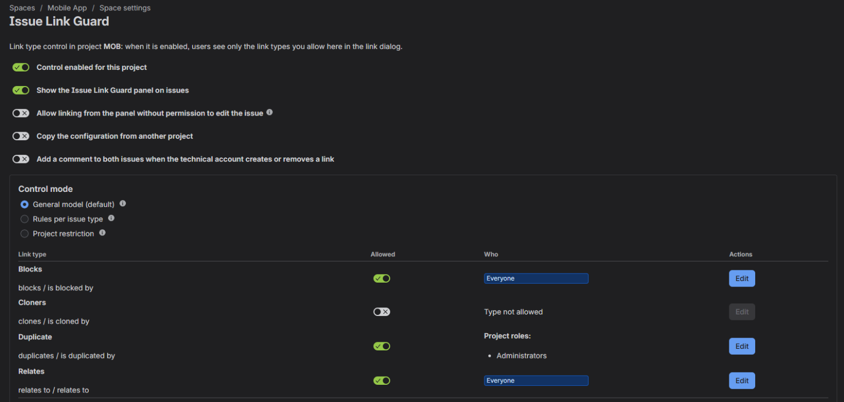Show info tooltip for Project restriction
This screenshot has height=402, width=844.
click(102, 233)
